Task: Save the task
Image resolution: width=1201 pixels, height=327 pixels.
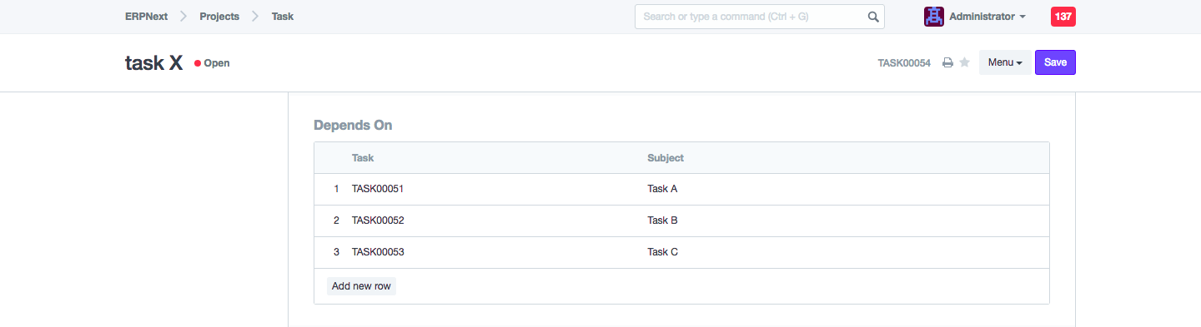Action: (x=1055, y=62)
